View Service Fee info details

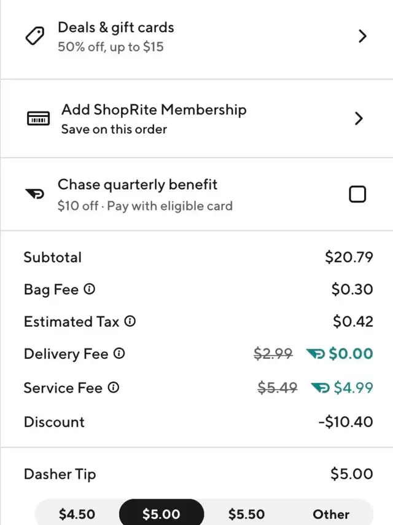click(114, 388)
